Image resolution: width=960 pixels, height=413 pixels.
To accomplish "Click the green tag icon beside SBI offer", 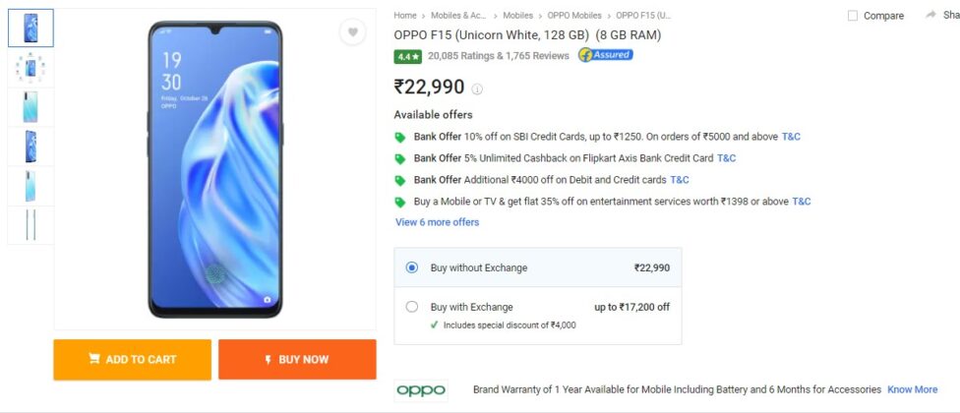I will click(x=399, y=137).
